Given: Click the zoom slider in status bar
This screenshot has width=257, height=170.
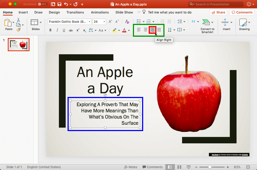Looking at the screenshot, I should click(x=210, y=167).
